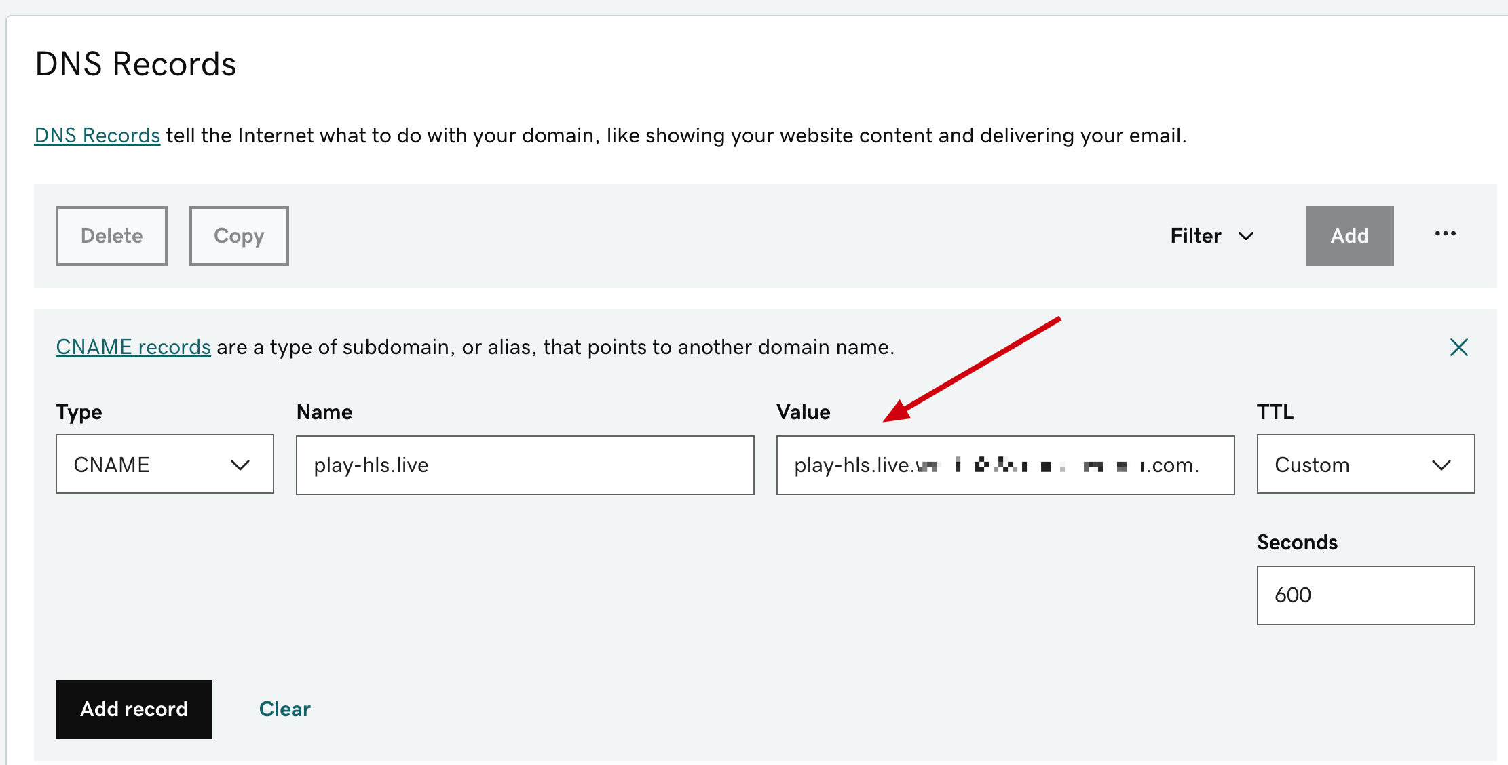The image size is (1508, 765).
Task: Click into the Name input field
Action: point(525,465)
